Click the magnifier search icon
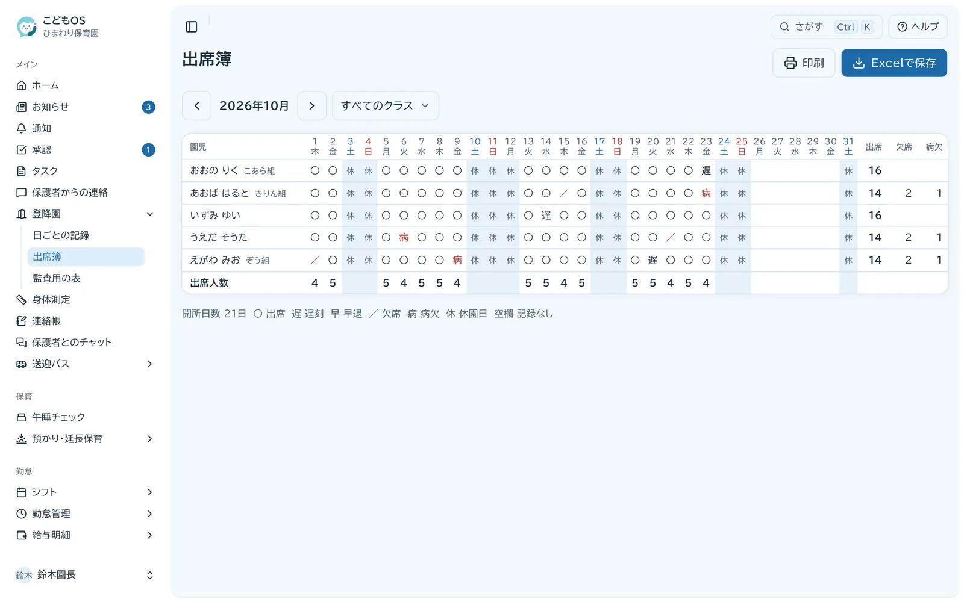 tap(784, 27)
